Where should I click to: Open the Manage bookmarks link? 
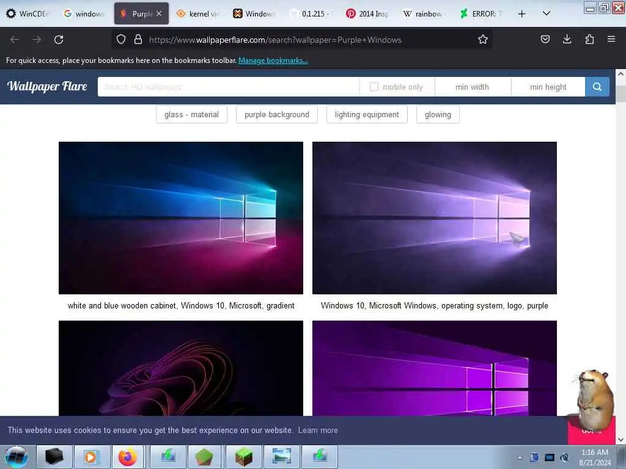273,60
